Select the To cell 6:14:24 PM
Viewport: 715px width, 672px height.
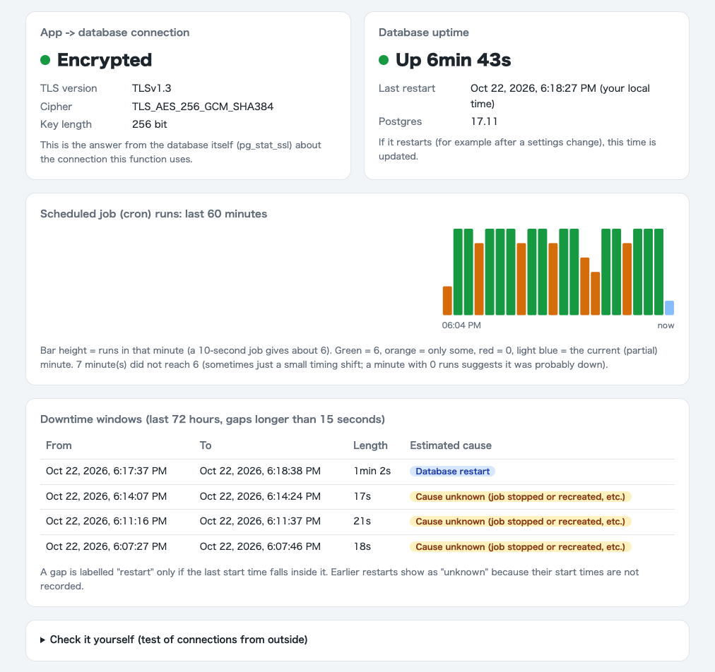260,497
